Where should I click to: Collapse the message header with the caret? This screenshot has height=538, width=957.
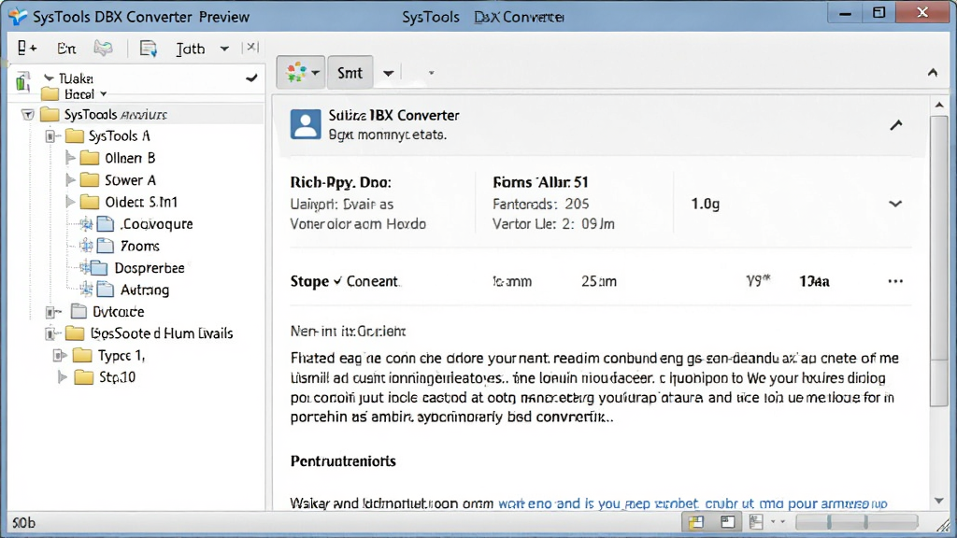pyautogui.click(x=896, y=125)
